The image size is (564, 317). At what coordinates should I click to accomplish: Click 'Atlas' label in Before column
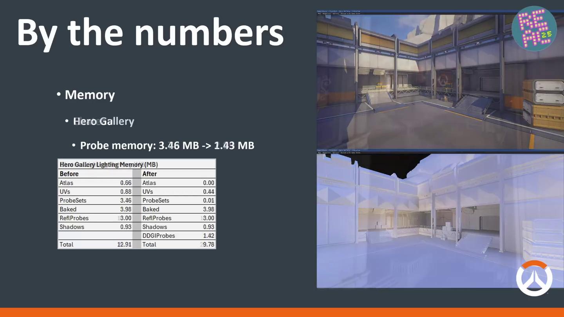(66, 183)
